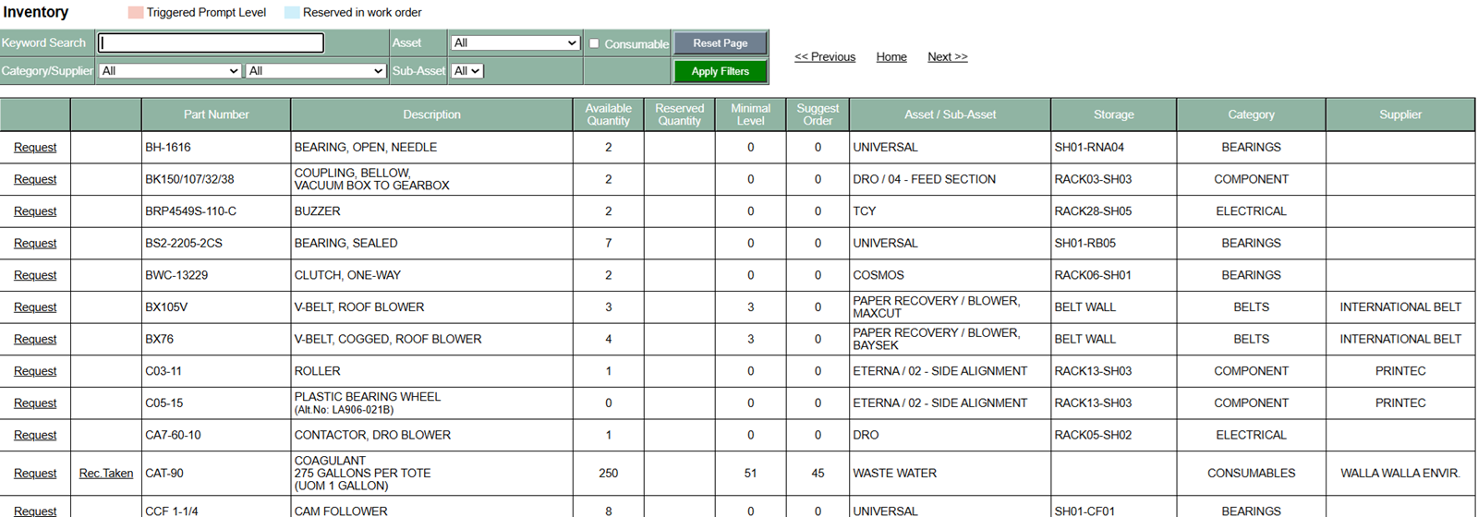The height and width of the screenshot is (517, 1478).
Task: Open the Supplier filter dropdown
Action: pos(315,71)
